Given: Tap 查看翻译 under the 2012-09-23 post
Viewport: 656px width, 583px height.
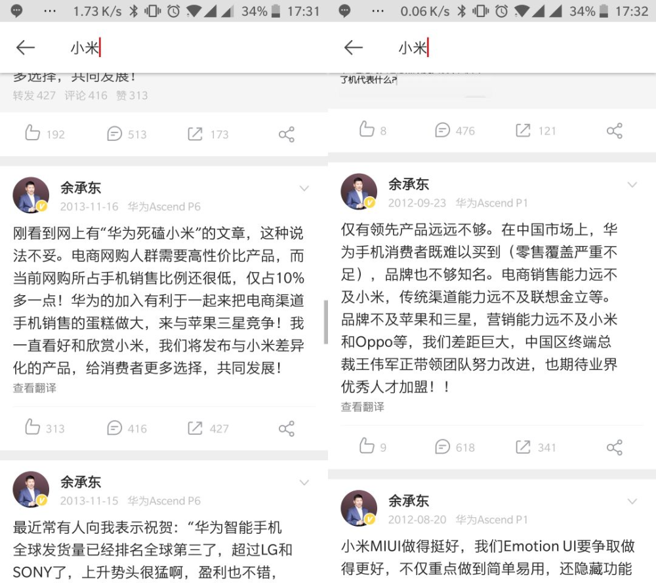Looking at the screenshot, I should click(363, 407).
